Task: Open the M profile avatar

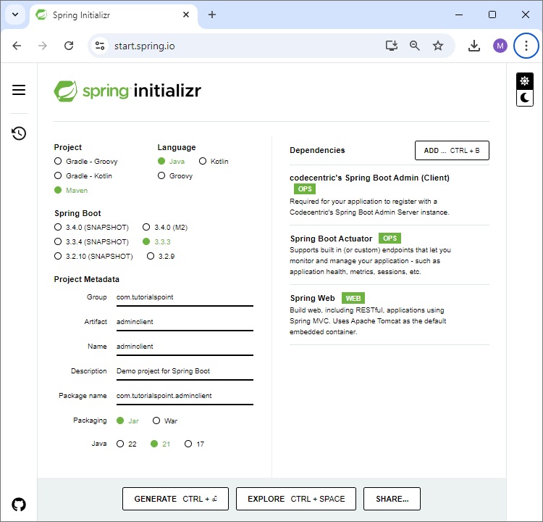Action: (x=500, y=46)
